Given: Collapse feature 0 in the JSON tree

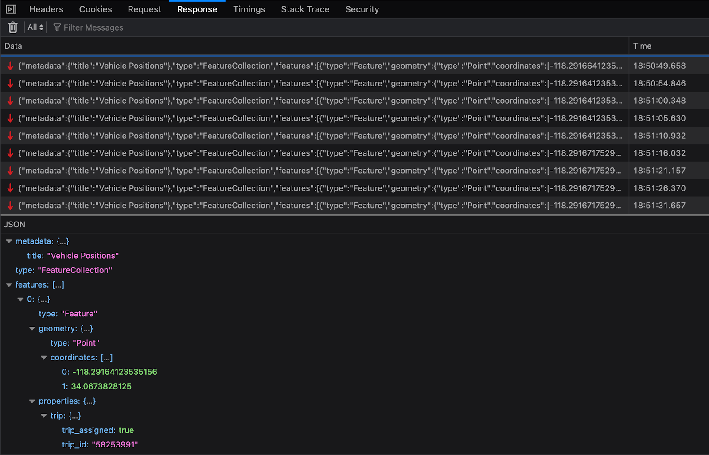Looking at the screenshot, I should [x=20, y=299].
